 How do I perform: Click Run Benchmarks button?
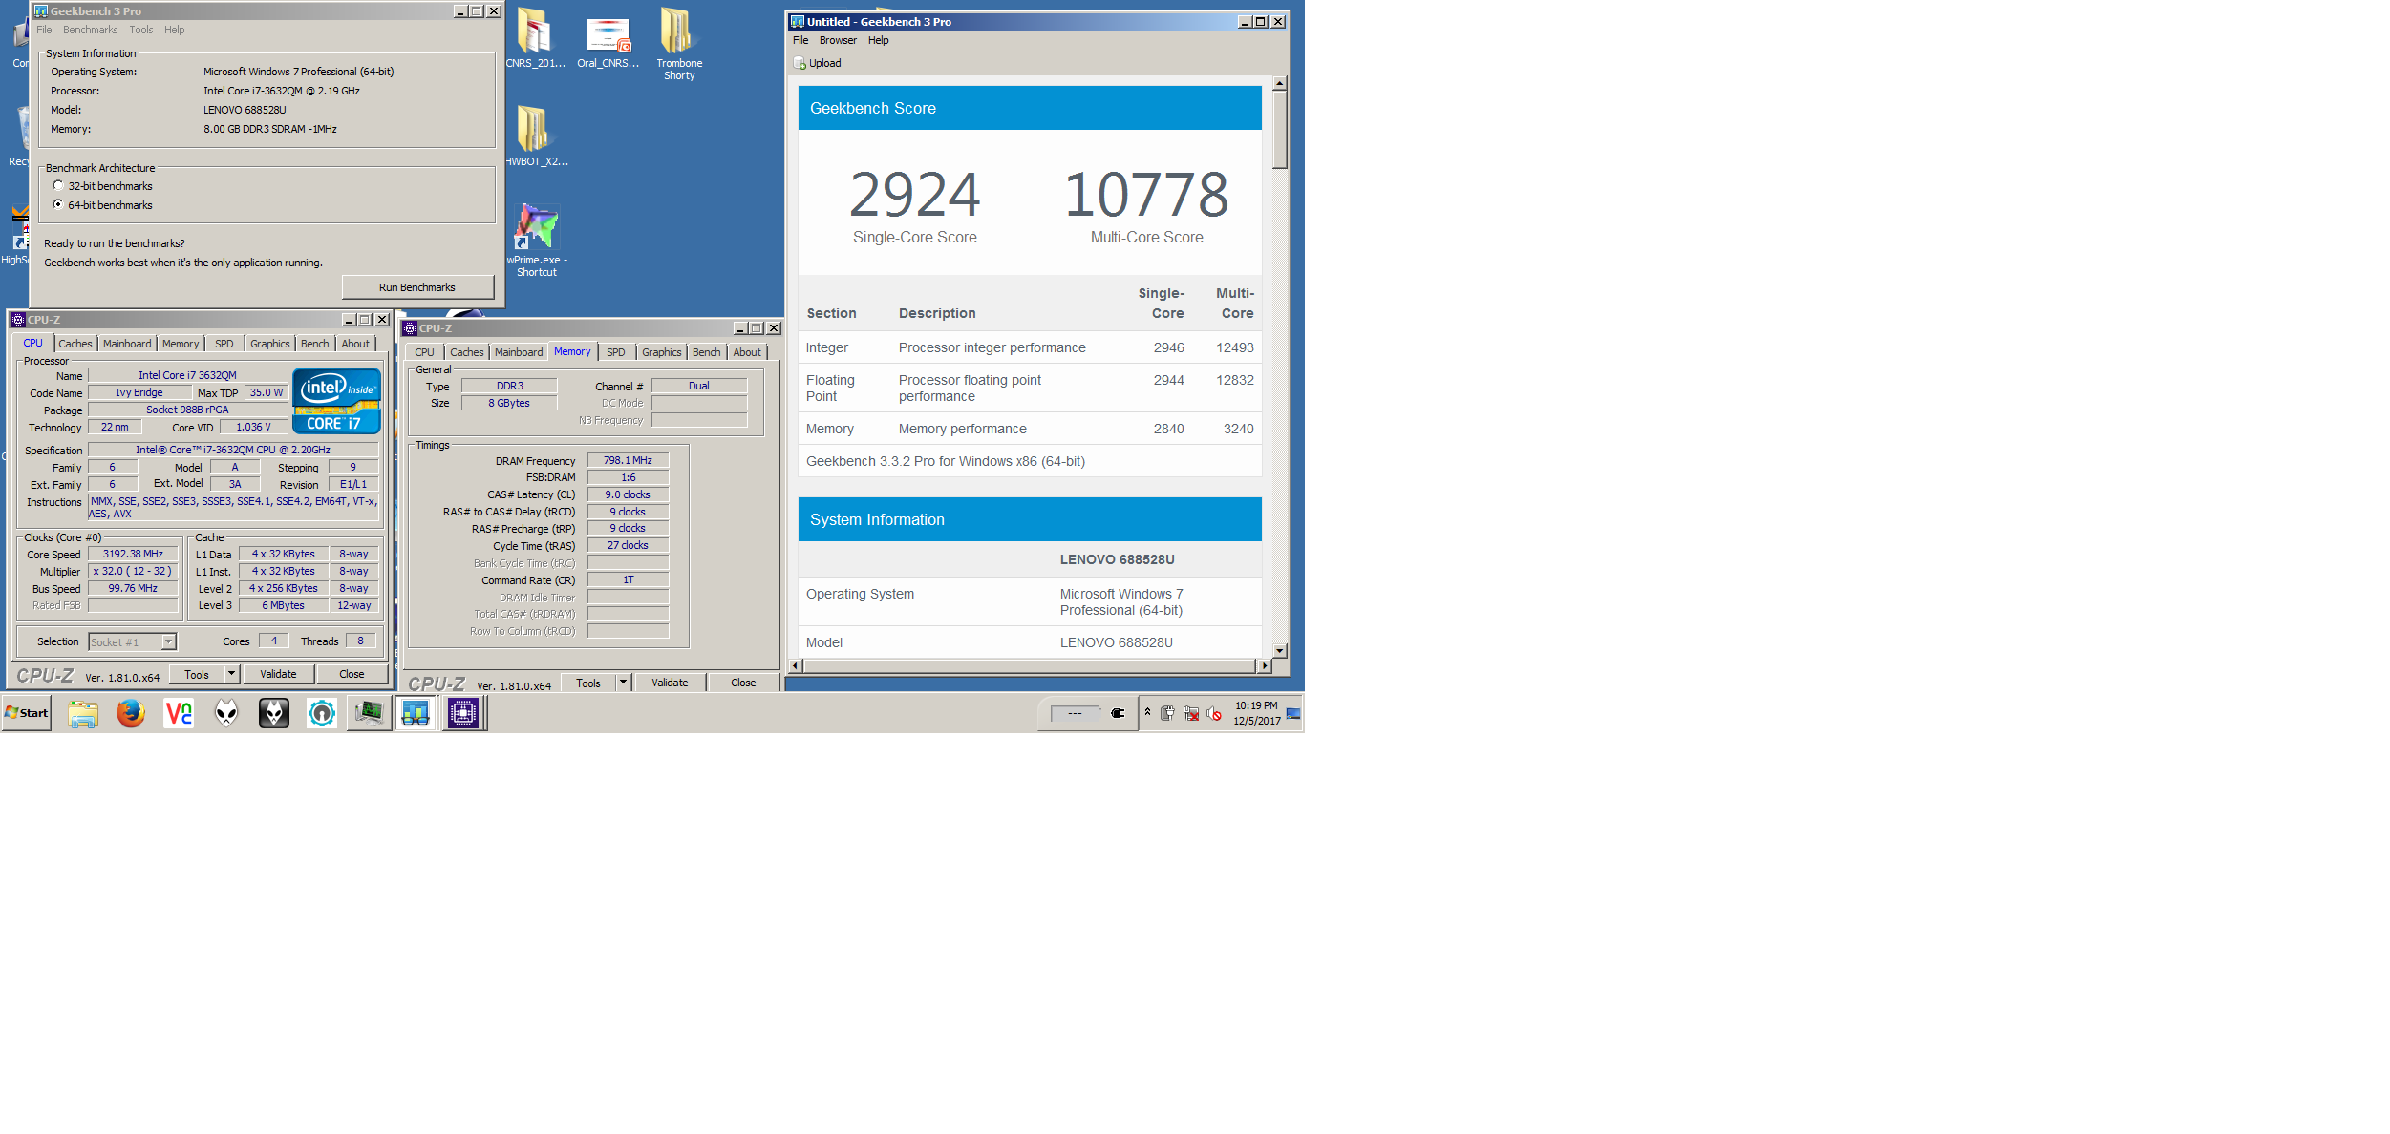[x=417, y=287]
